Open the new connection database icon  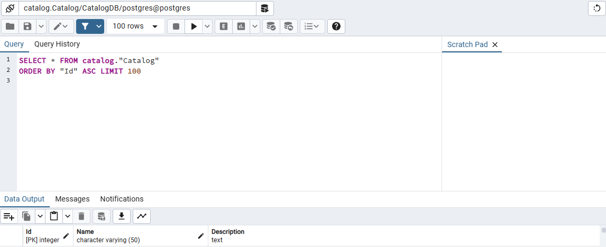coord(265,8)
